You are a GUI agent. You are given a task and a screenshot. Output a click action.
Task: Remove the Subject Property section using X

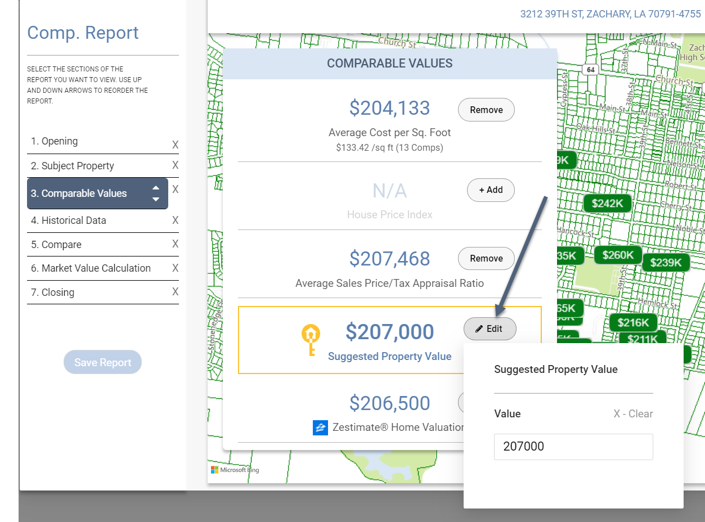(x=175, y=165)
